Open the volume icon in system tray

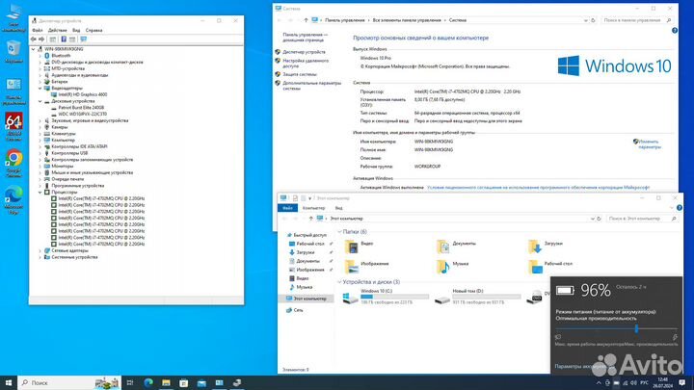pos(633,383)
